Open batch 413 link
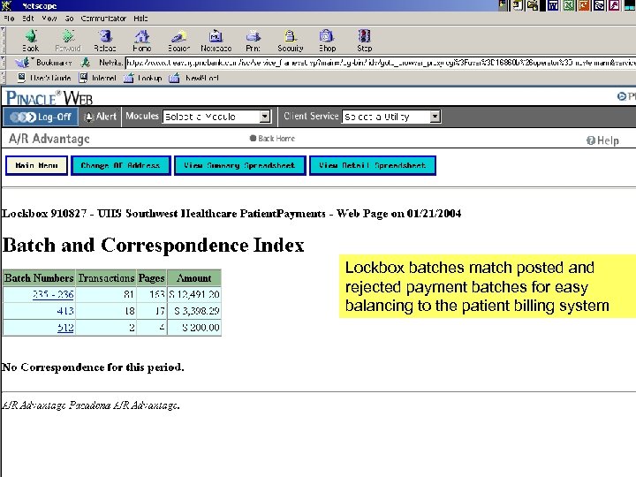 [x=65, y=311]
